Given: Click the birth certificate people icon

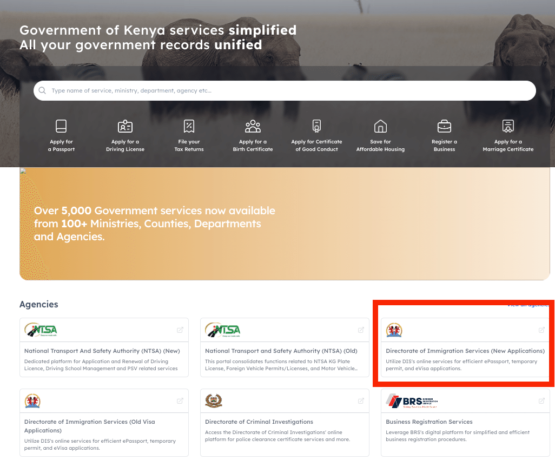Looking at the screenshot, I should point(253,126).
